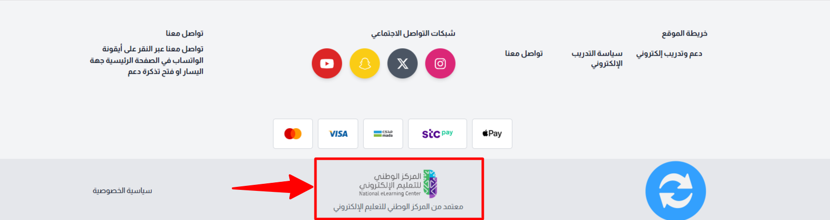Select the stc pay payment logo
Image resolution: width=830 pixels, height=220 pixels.
click(x=437, y=134)
